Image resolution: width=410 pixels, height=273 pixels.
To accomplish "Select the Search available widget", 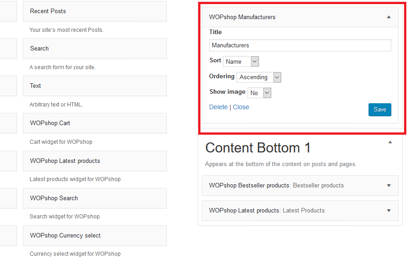I will pyautogui.click(x=94, y=49).
